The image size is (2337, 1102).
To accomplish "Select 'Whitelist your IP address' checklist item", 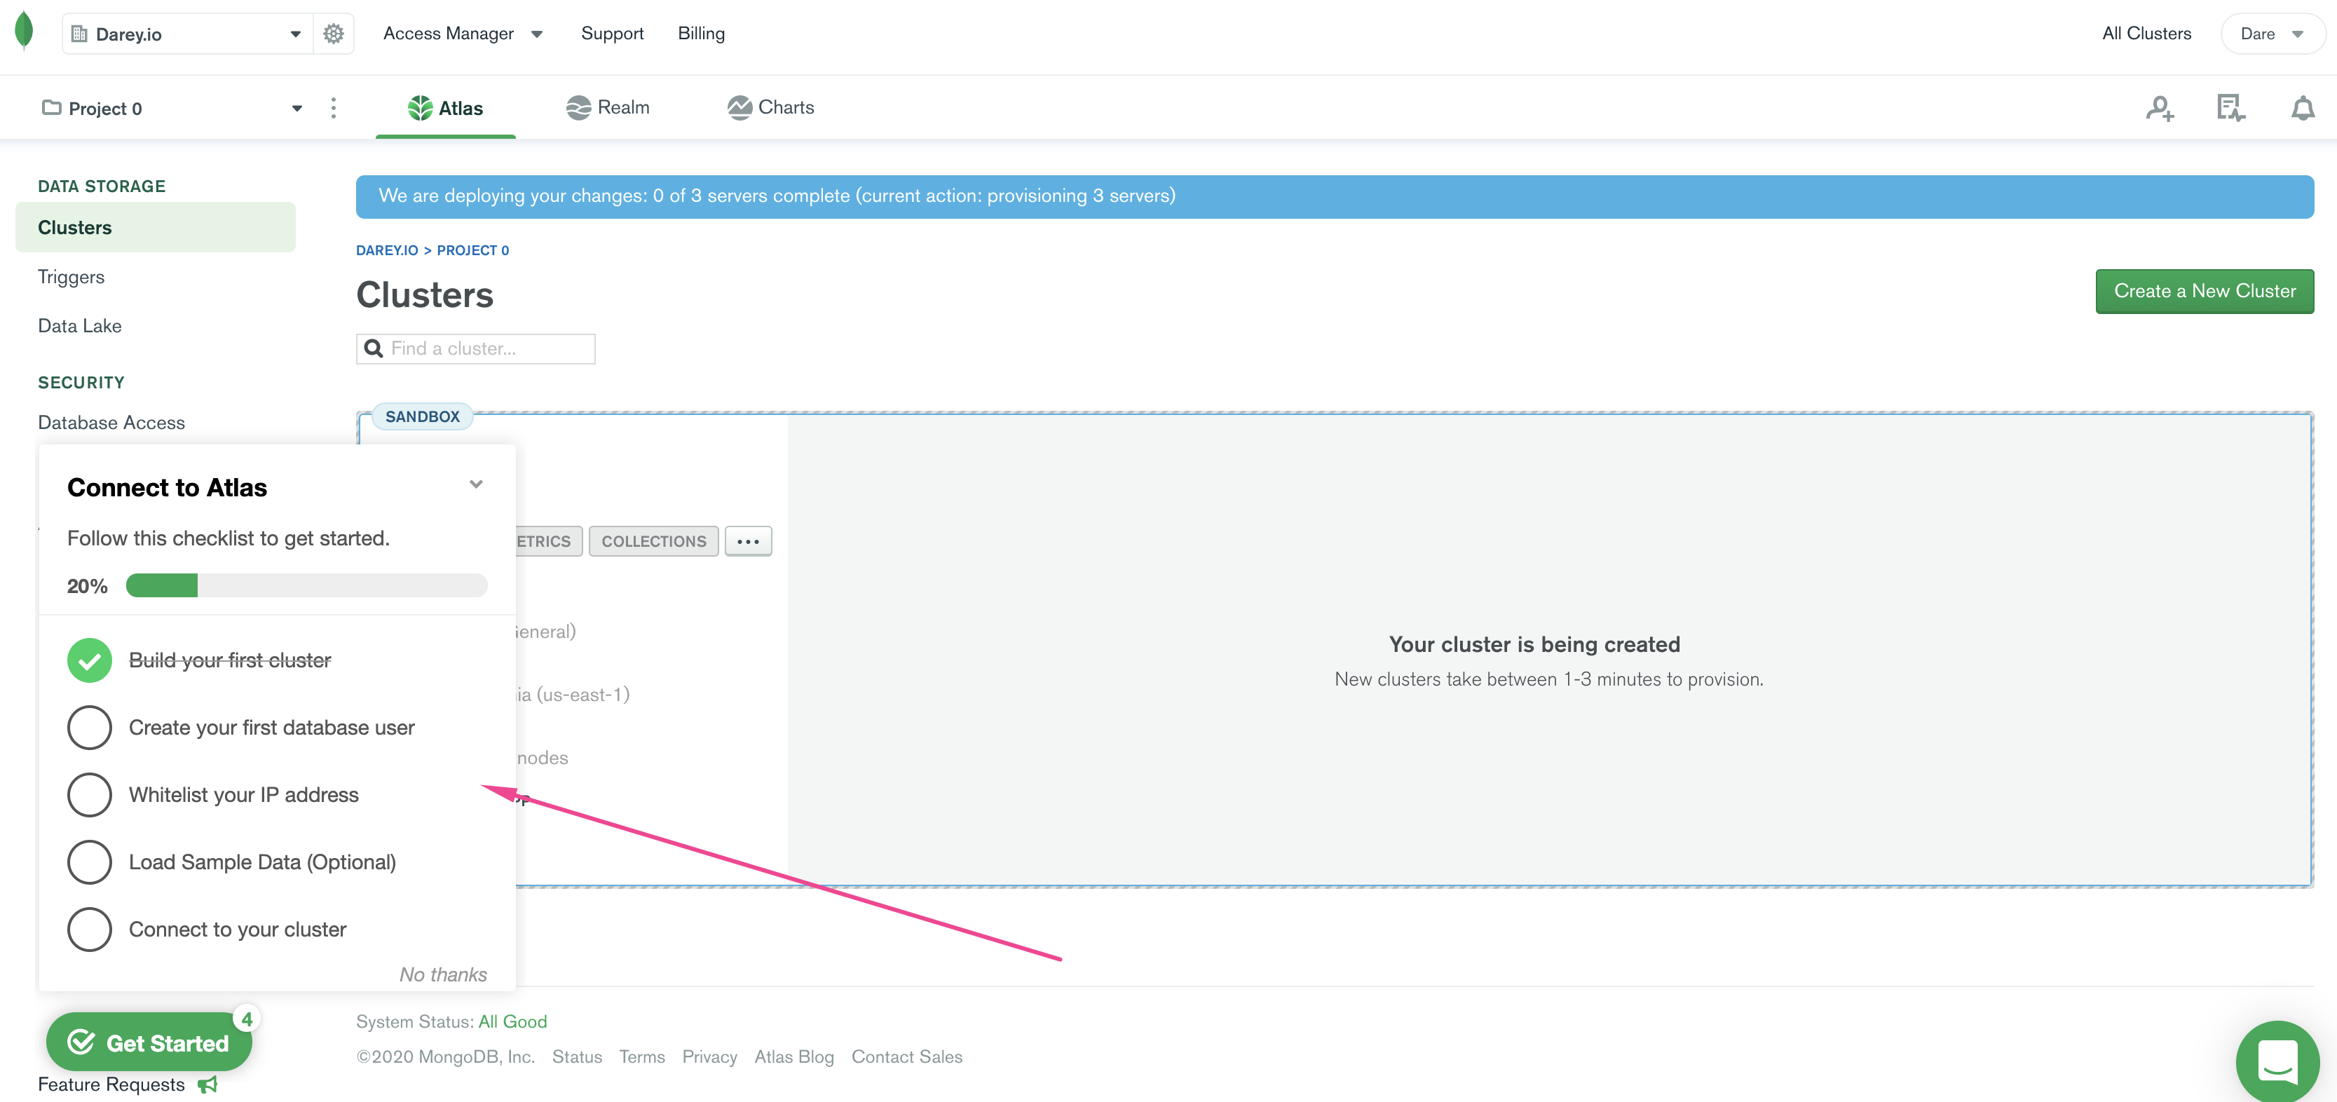I will pos(90,794).
